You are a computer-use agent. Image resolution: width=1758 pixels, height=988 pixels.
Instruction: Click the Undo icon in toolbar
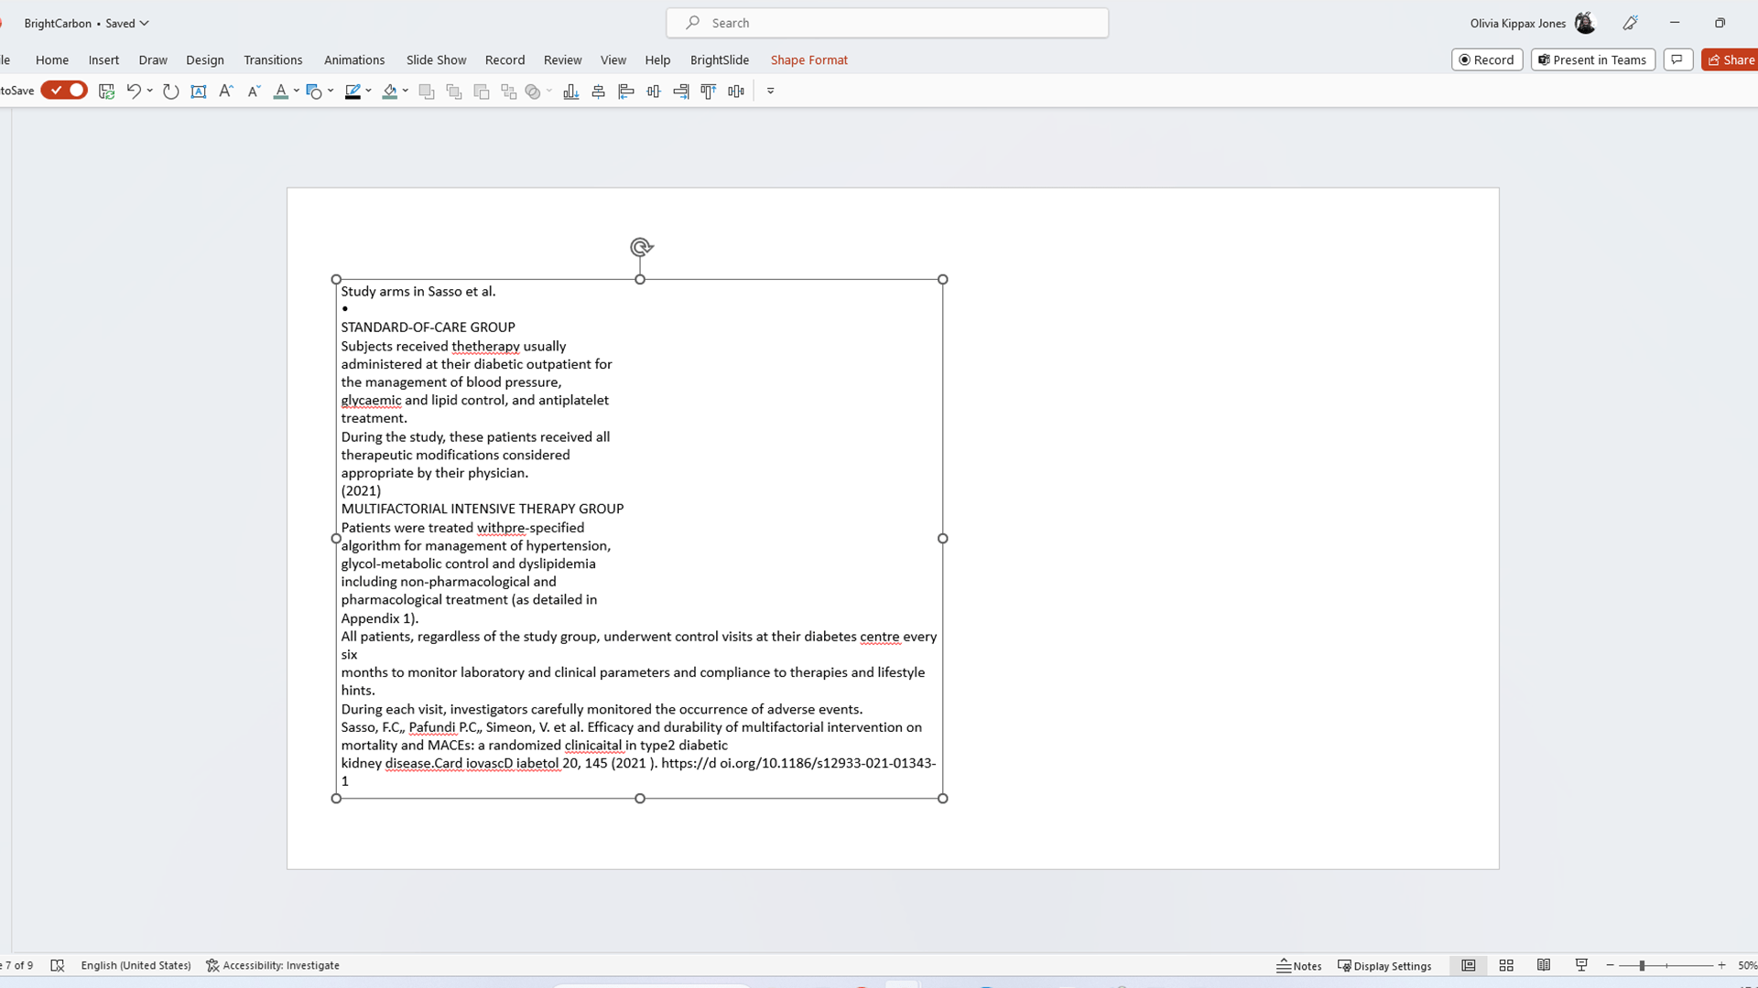(x=136, y=91)
